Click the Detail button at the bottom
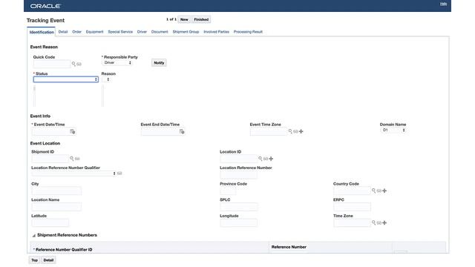The width and height of the screenshot is (475, 267). (x=48, y=260)
